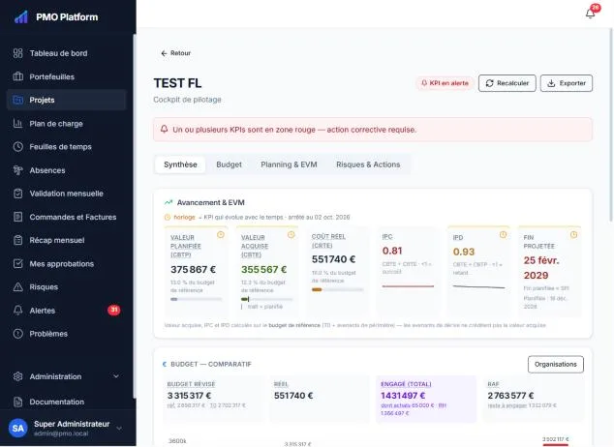Click the Plan de charge chart icon

[x=18, y=124]
